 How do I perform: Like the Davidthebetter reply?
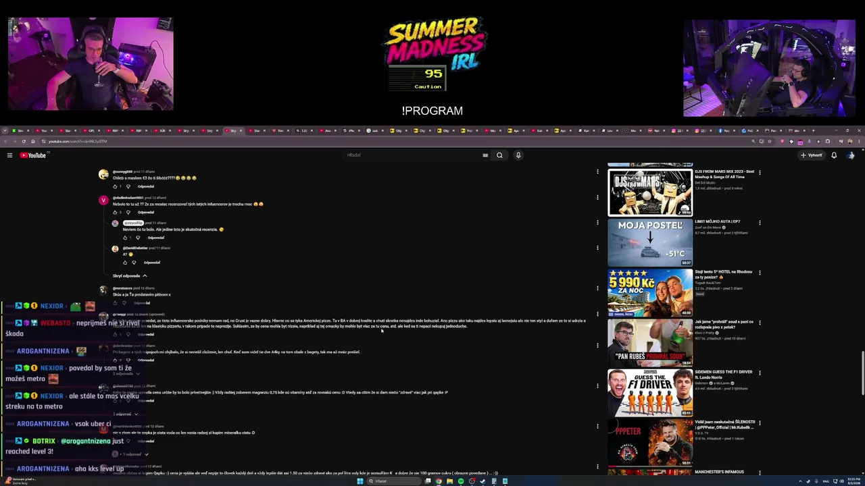125,263
